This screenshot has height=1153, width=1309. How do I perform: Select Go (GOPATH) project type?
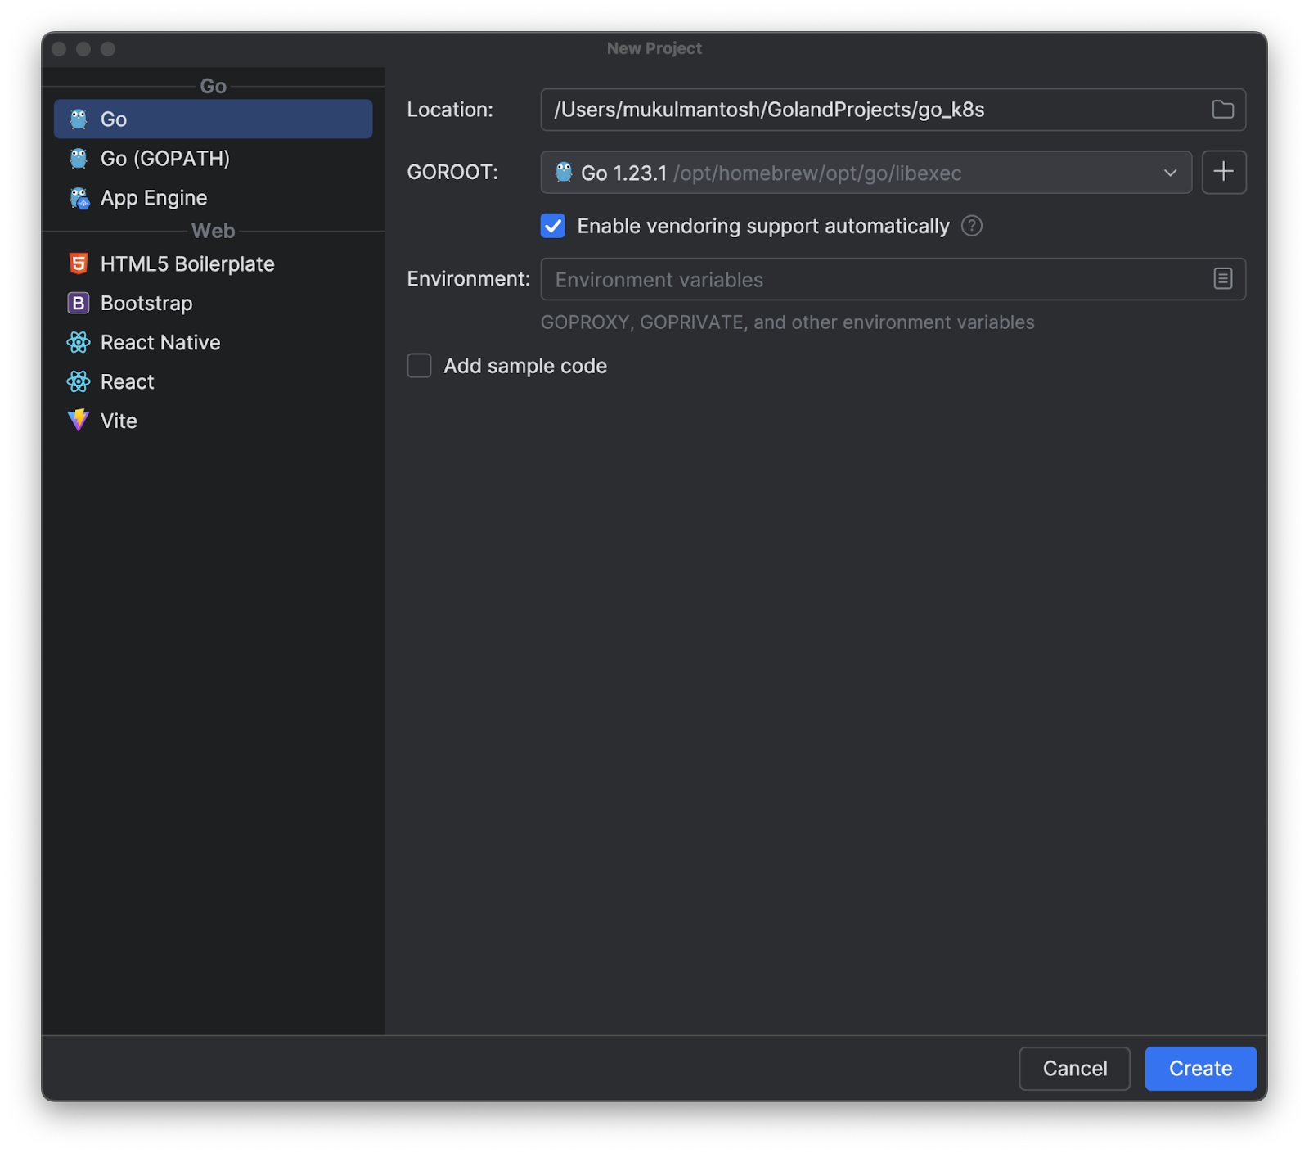point(213,159)
